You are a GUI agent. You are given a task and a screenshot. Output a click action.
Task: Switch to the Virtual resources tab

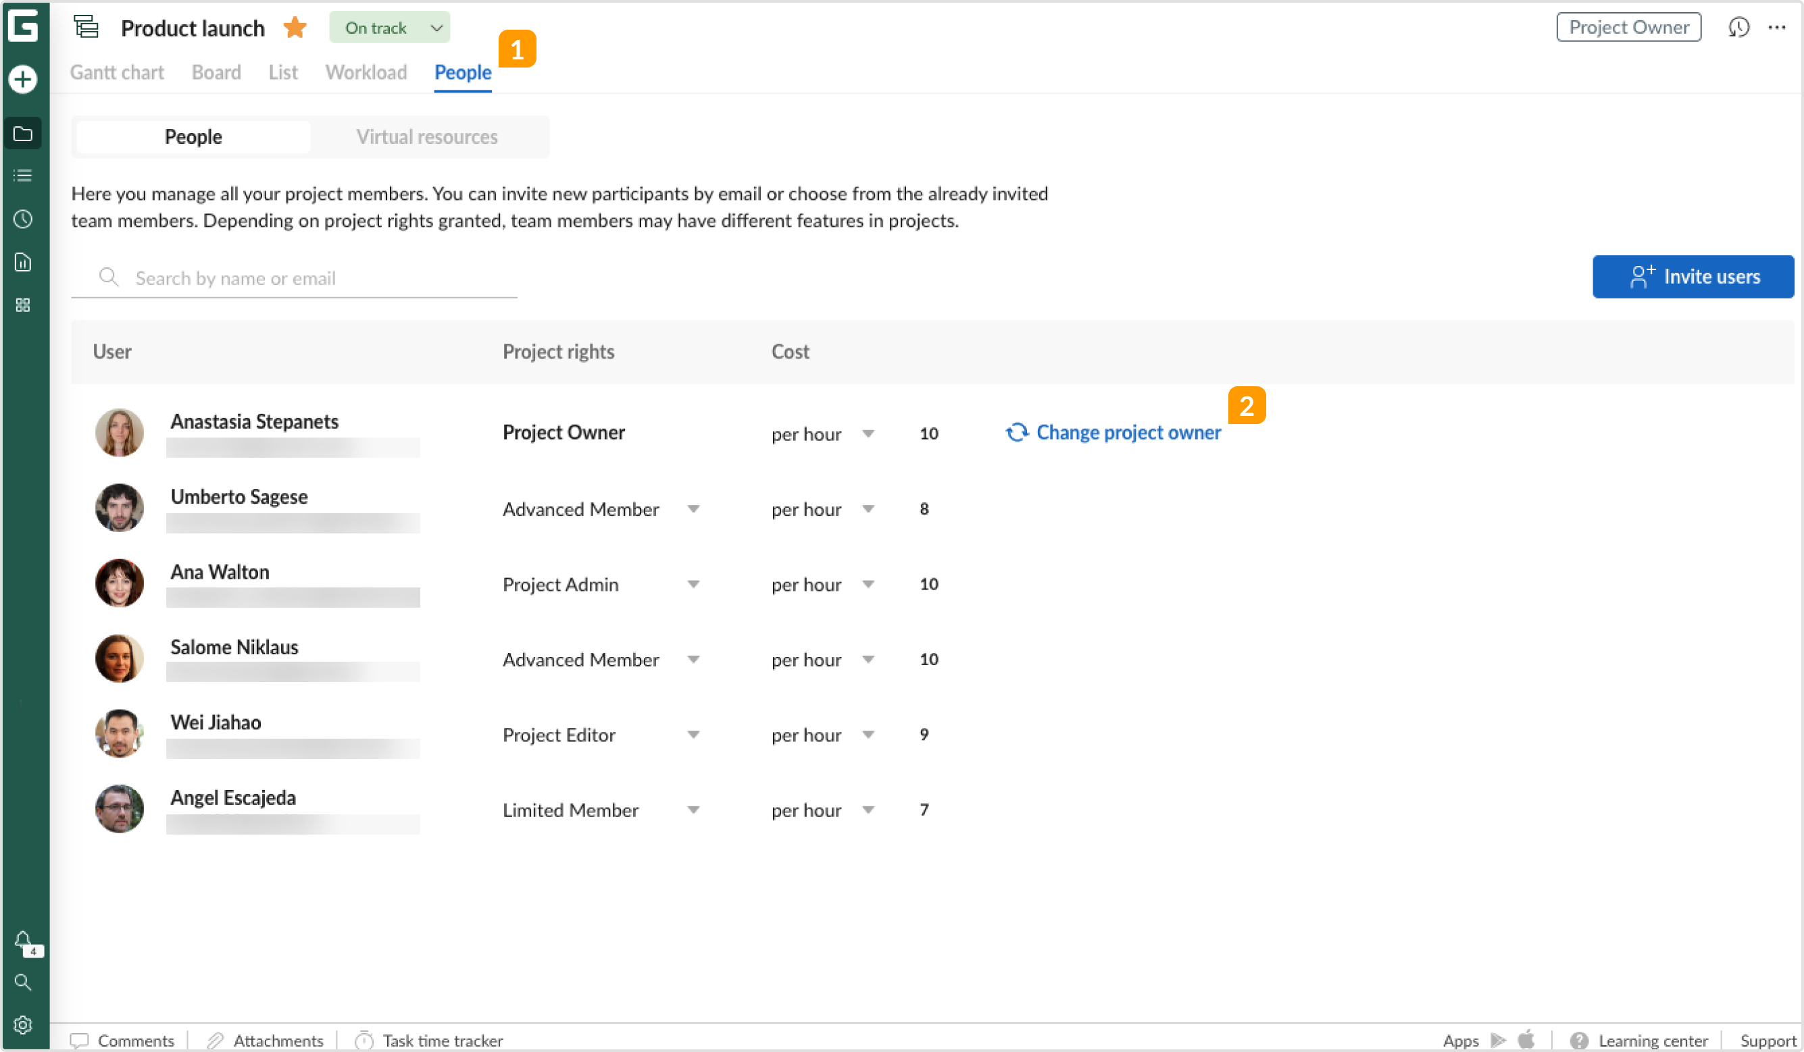pos(426,136)
